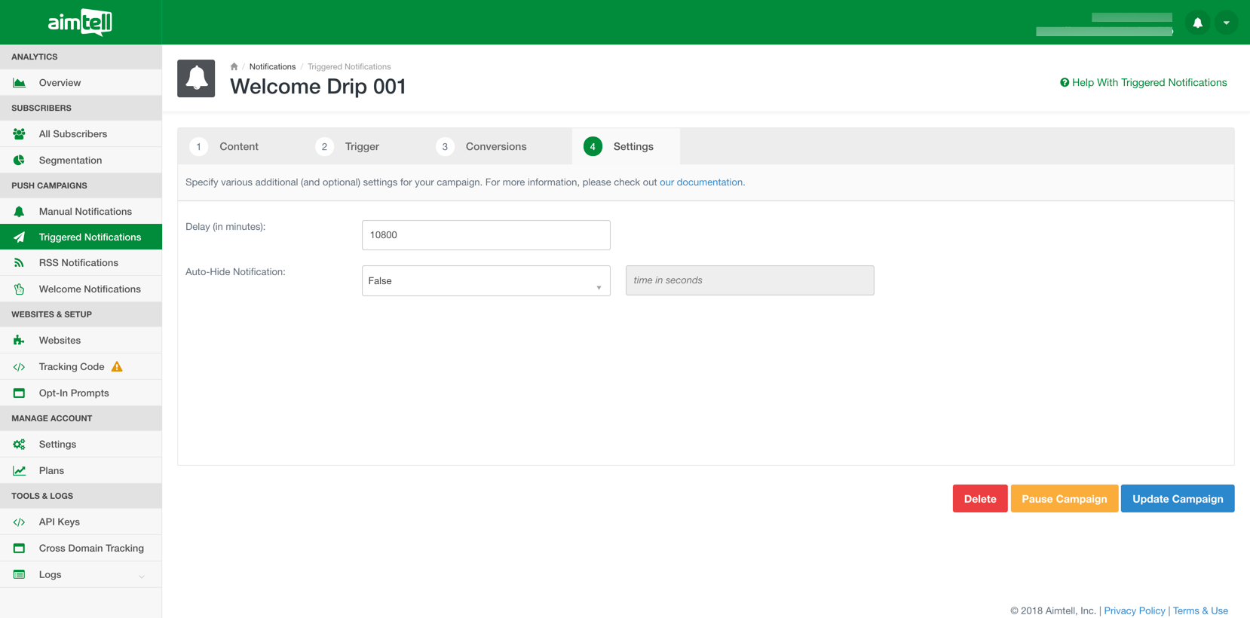Click the time in seconds field
Viewport: 1250px width, 618px height.
750,280
